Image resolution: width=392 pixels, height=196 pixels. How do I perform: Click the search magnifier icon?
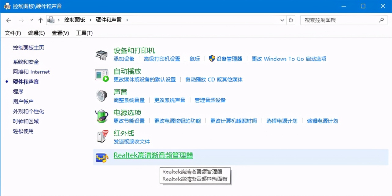(381, 20)
